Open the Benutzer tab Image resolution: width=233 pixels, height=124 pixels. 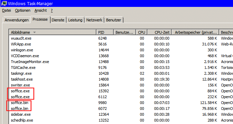[x=113, y=20]
